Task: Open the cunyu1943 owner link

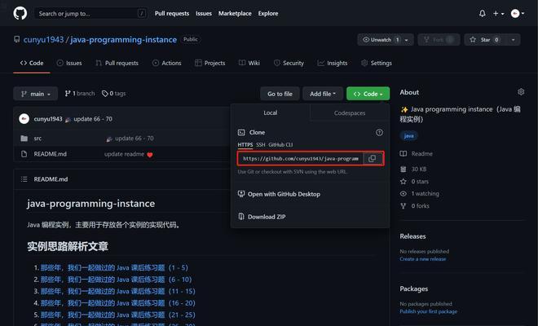Action: coord(43,39)
